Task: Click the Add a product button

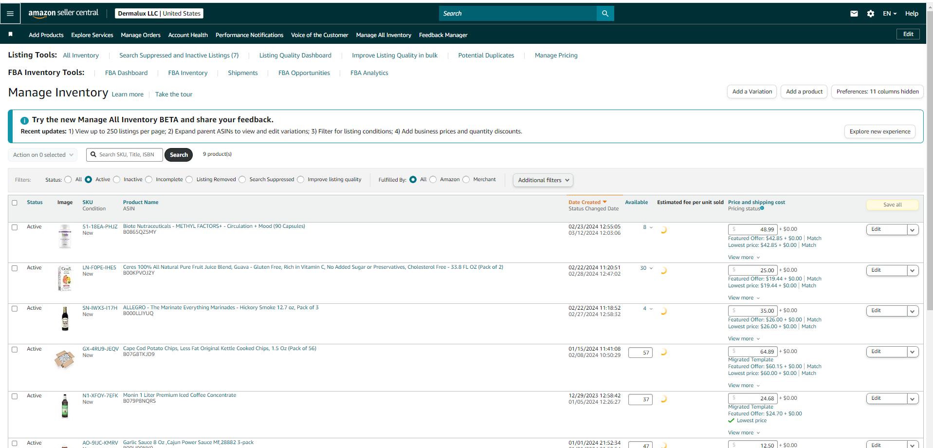Action: 804,92
